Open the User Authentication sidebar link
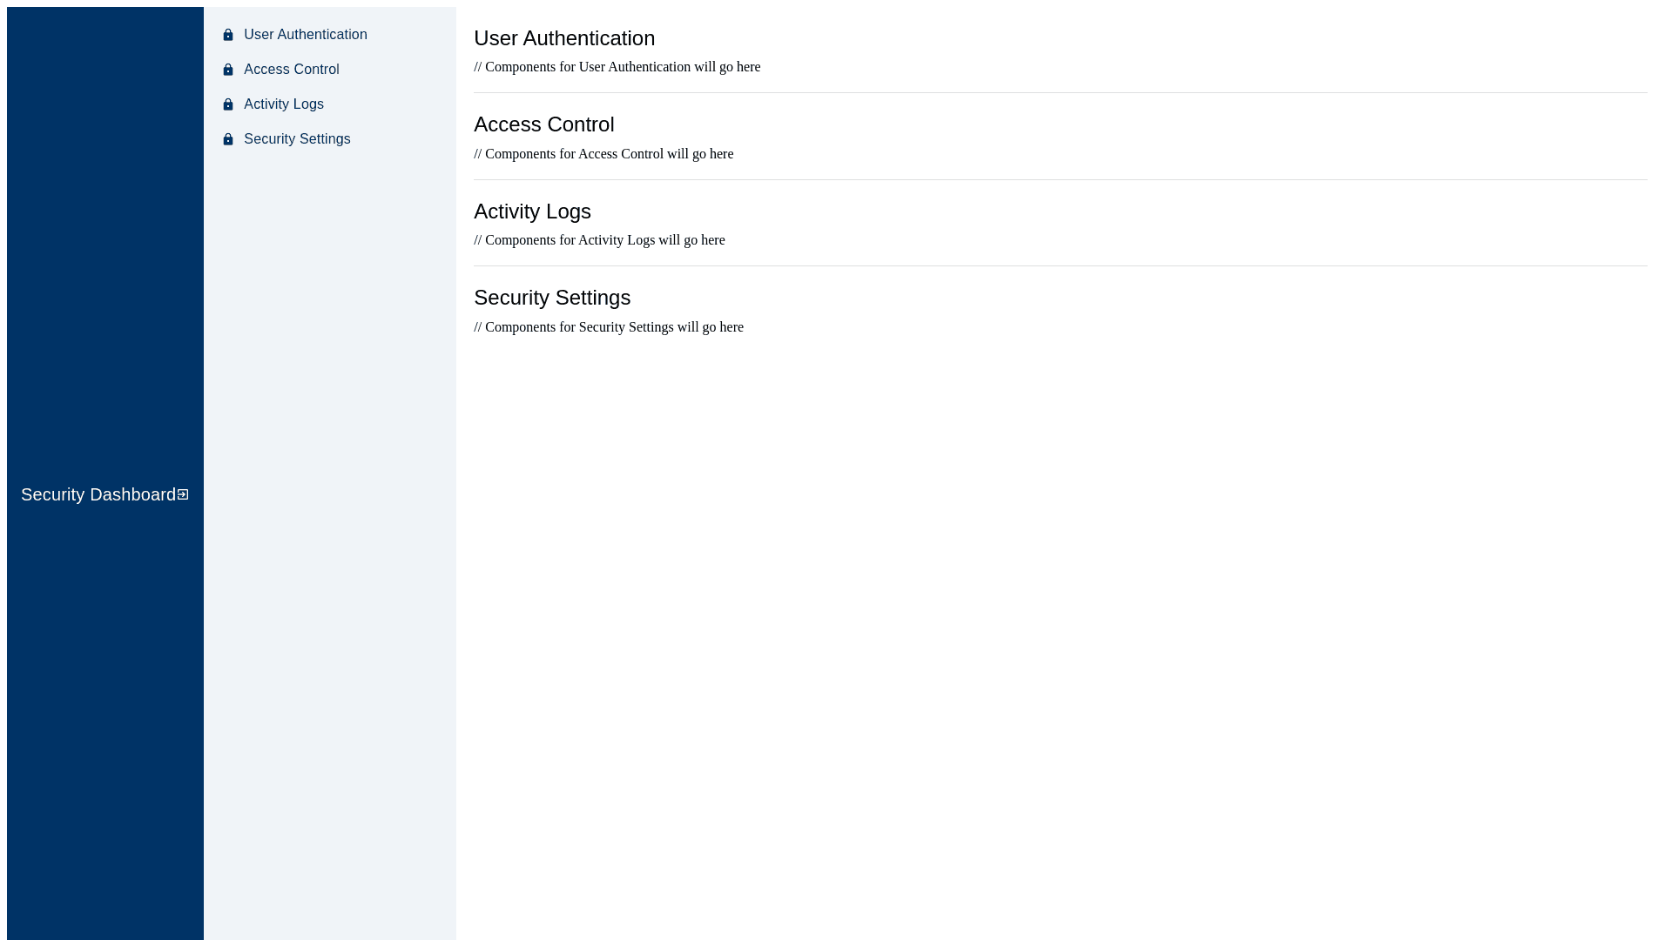Image resolution: width=1672 pixels, height=940 pixels. pos(305,35)
